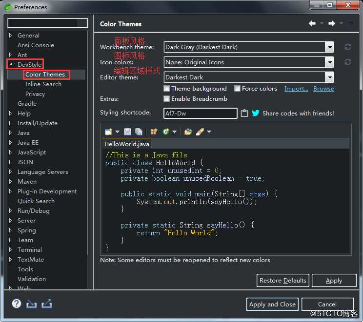Click the Twitter bird share icon
Image resolution: width=363 pixels, height=322 pixels.
point(256,113)
